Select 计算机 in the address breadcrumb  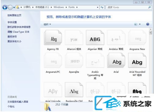tap(27, 7)
